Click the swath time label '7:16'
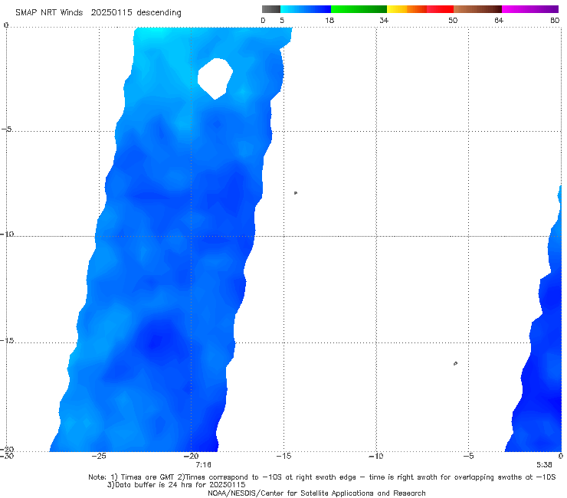567x498 pixels. point(203,465)
